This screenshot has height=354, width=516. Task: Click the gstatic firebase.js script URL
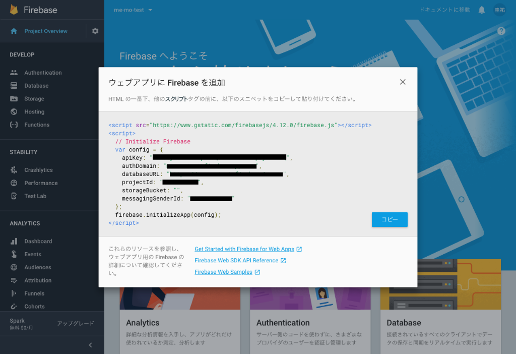pos(243,125)
